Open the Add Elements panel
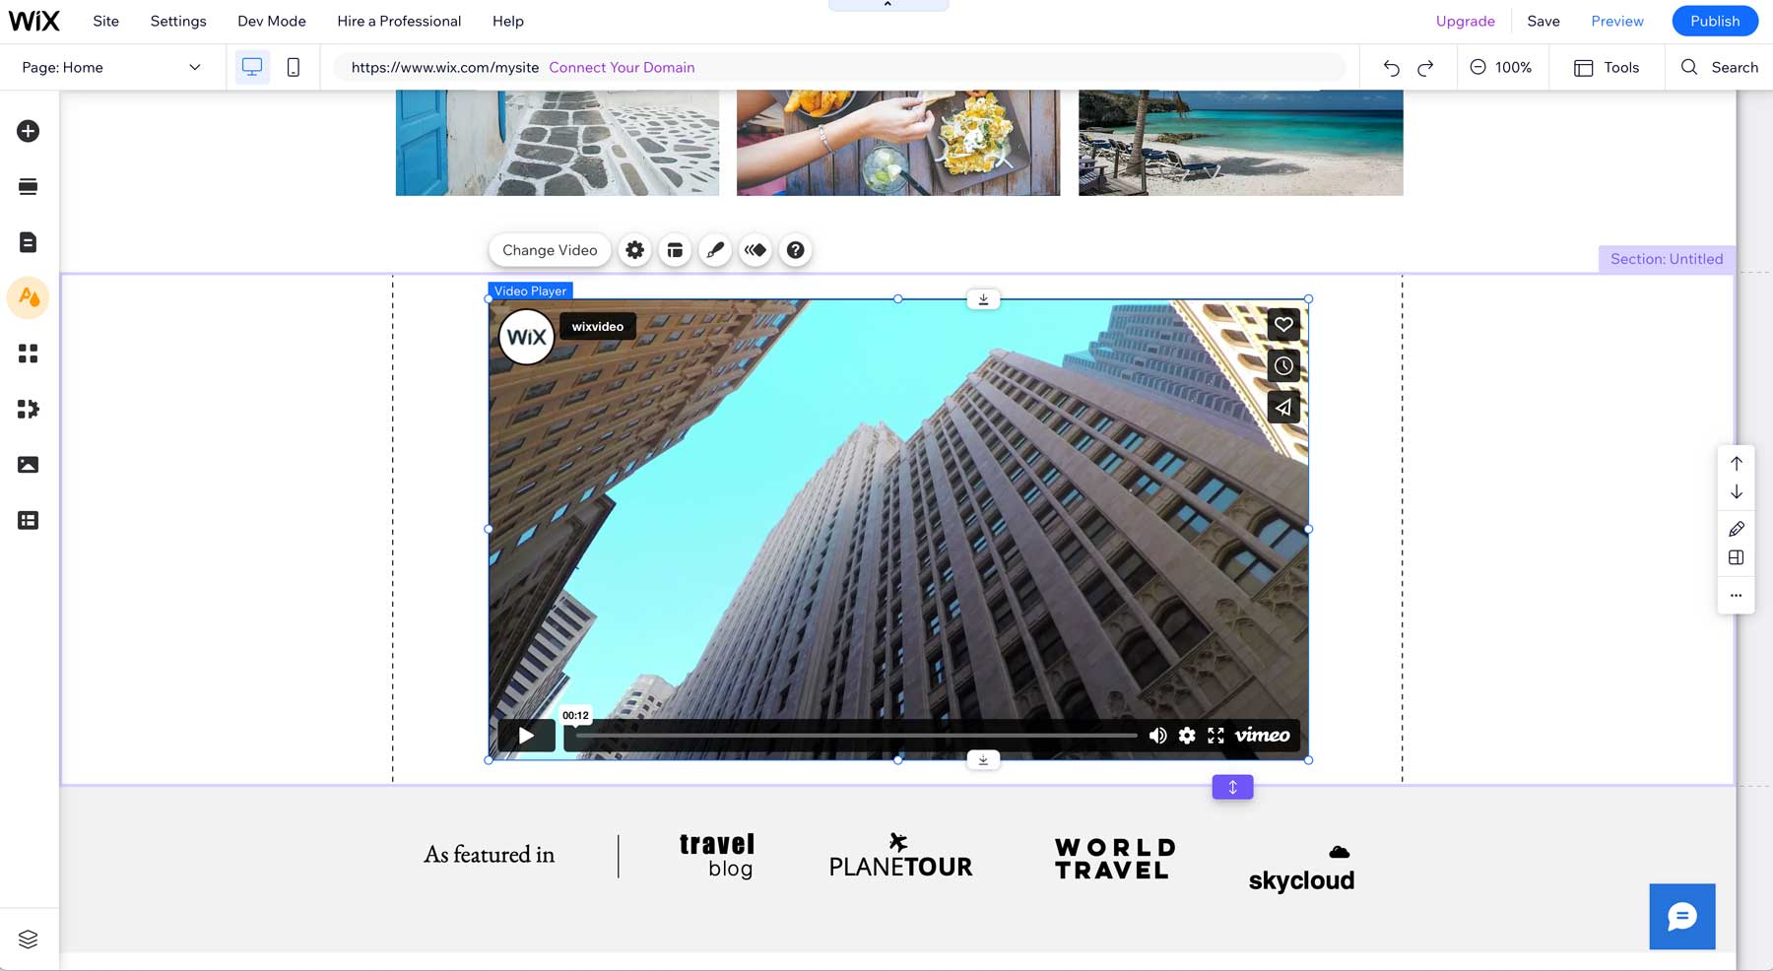Image resolution: width=1773 pixels, height=971 pixels. (x=28, y=131)
